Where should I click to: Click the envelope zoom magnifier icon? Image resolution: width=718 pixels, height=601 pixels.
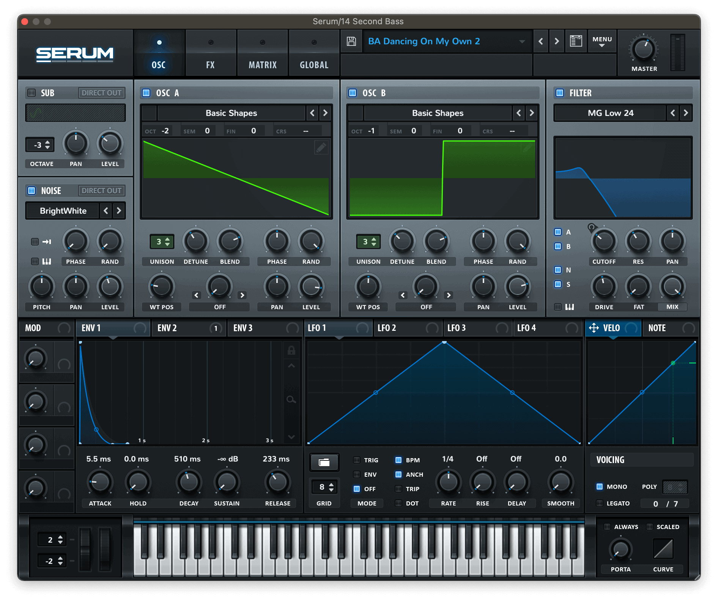tap(291, 399)
